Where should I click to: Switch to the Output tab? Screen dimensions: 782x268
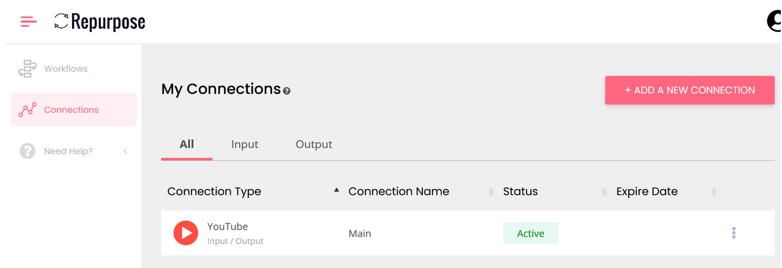coord(314,144)
